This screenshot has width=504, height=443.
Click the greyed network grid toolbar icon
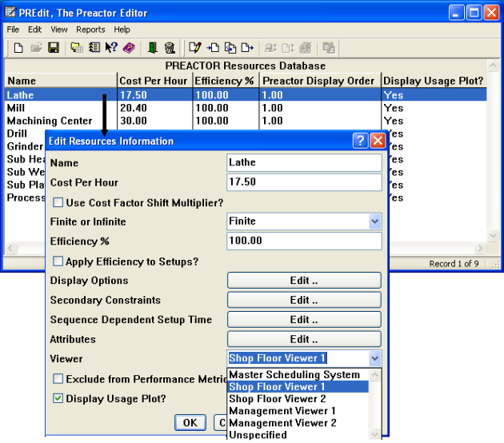[x=306, y=48]
